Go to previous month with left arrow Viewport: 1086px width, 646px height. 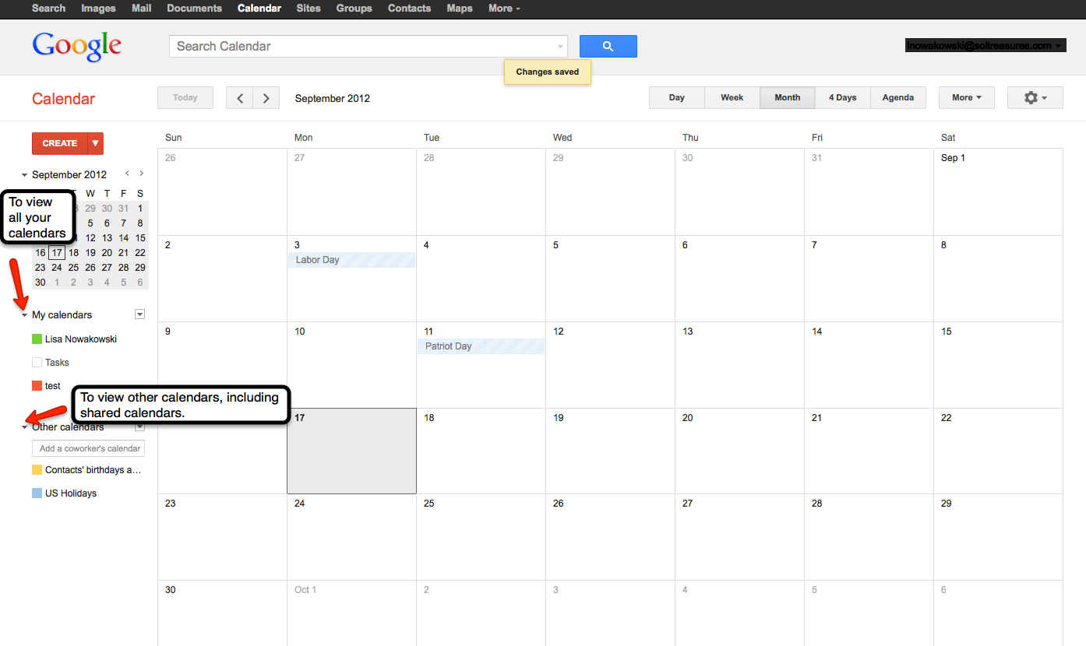(x=240, y=98)
